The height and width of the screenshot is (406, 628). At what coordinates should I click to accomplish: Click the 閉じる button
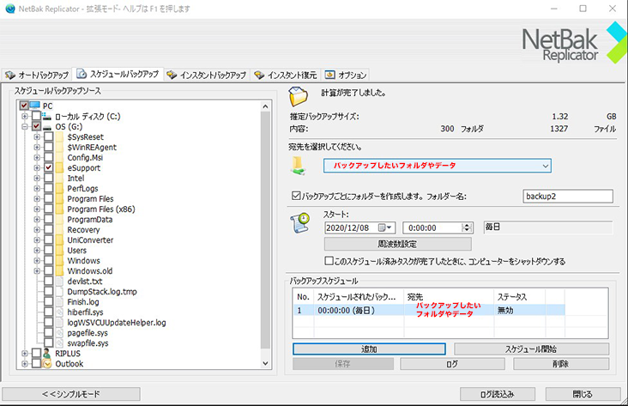583,394
